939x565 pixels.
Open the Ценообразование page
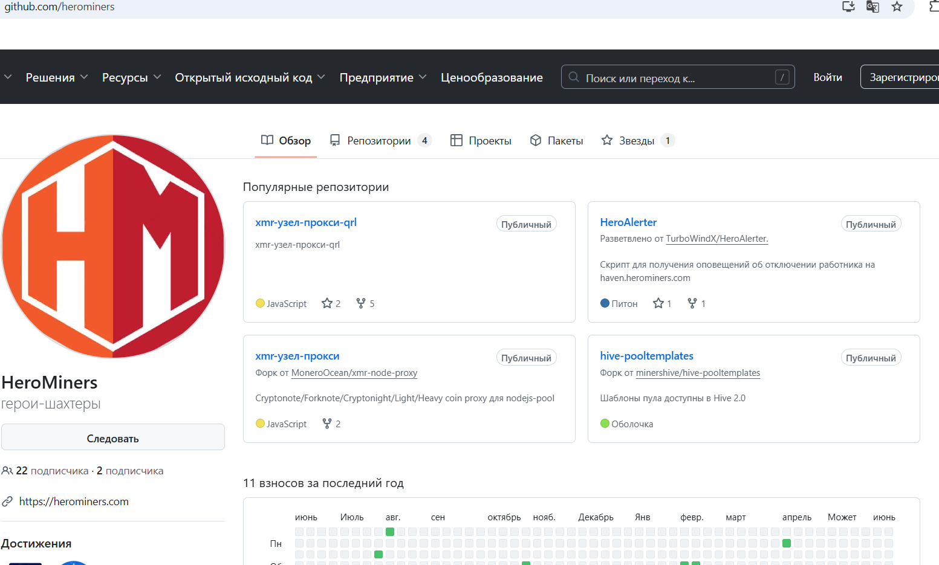click(492, 77)
